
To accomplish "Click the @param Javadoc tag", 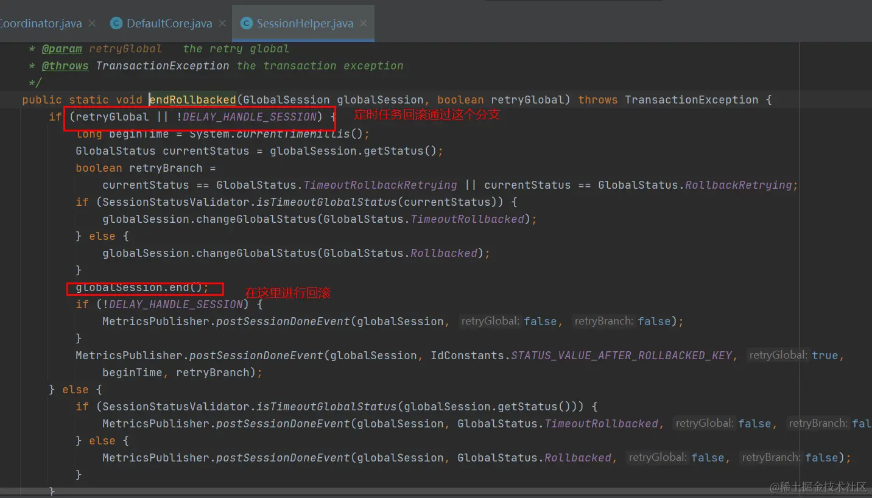I will tap(62, 49).
